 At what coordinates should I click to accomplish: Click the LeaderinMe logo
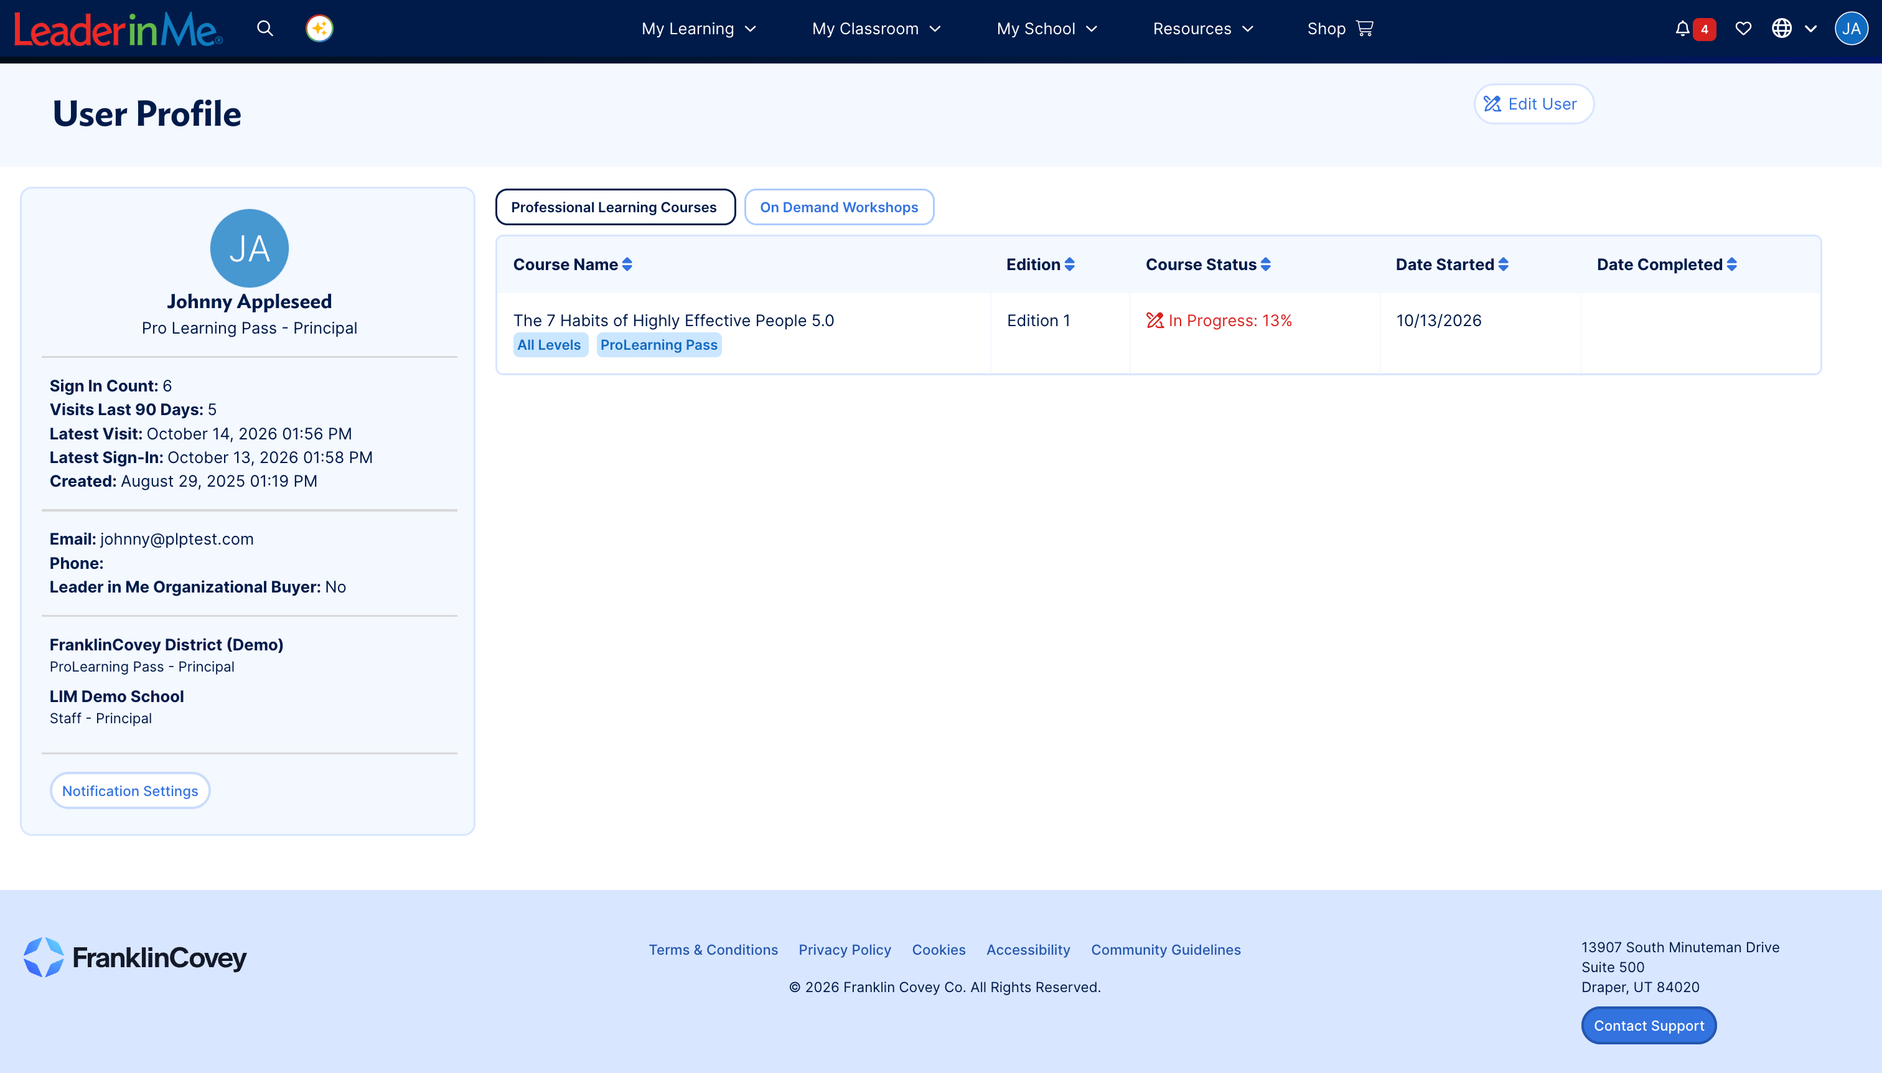118,29
